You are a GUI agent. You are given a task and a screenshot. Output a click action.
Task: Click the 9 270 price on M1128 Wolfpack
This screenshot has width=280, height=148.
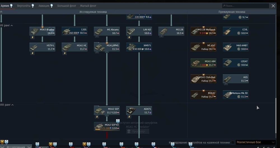point(203,33)
